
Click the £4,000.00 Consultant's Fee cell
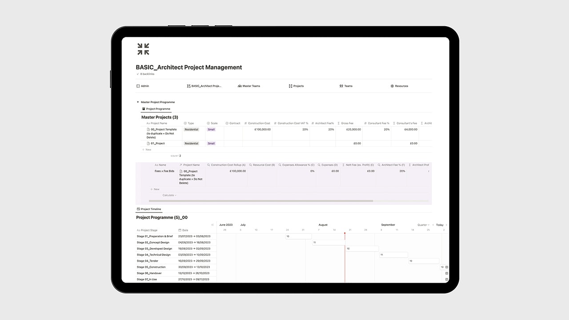pos(405,133)
